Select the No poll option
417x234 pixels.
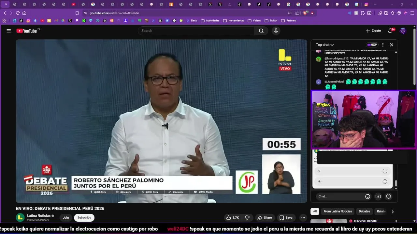tap(353, 181)
